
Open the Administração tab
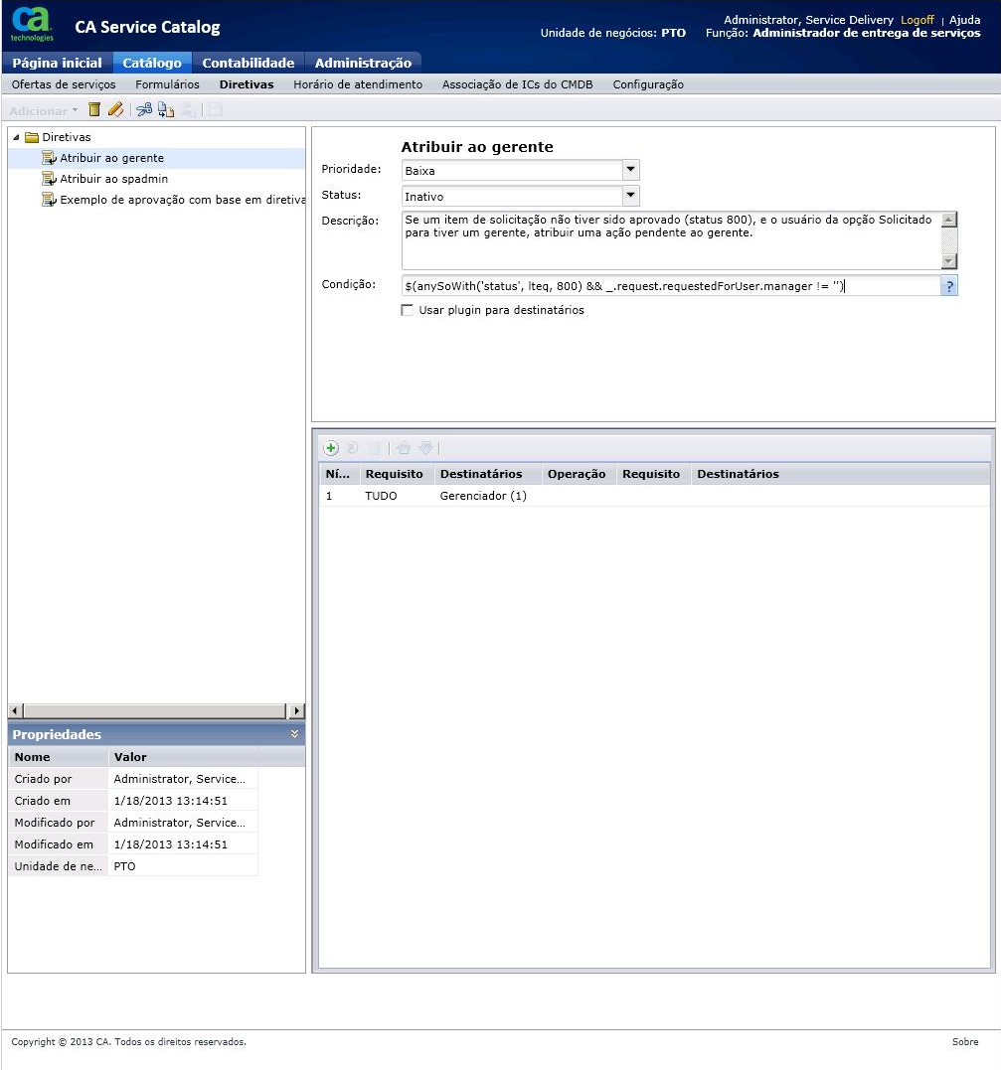(x=363, y=63)
